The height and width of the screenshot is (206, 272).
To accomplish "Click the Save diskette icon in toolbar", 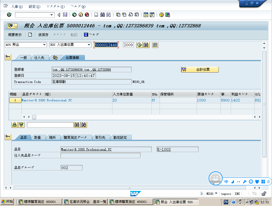I will click(65, 15).
